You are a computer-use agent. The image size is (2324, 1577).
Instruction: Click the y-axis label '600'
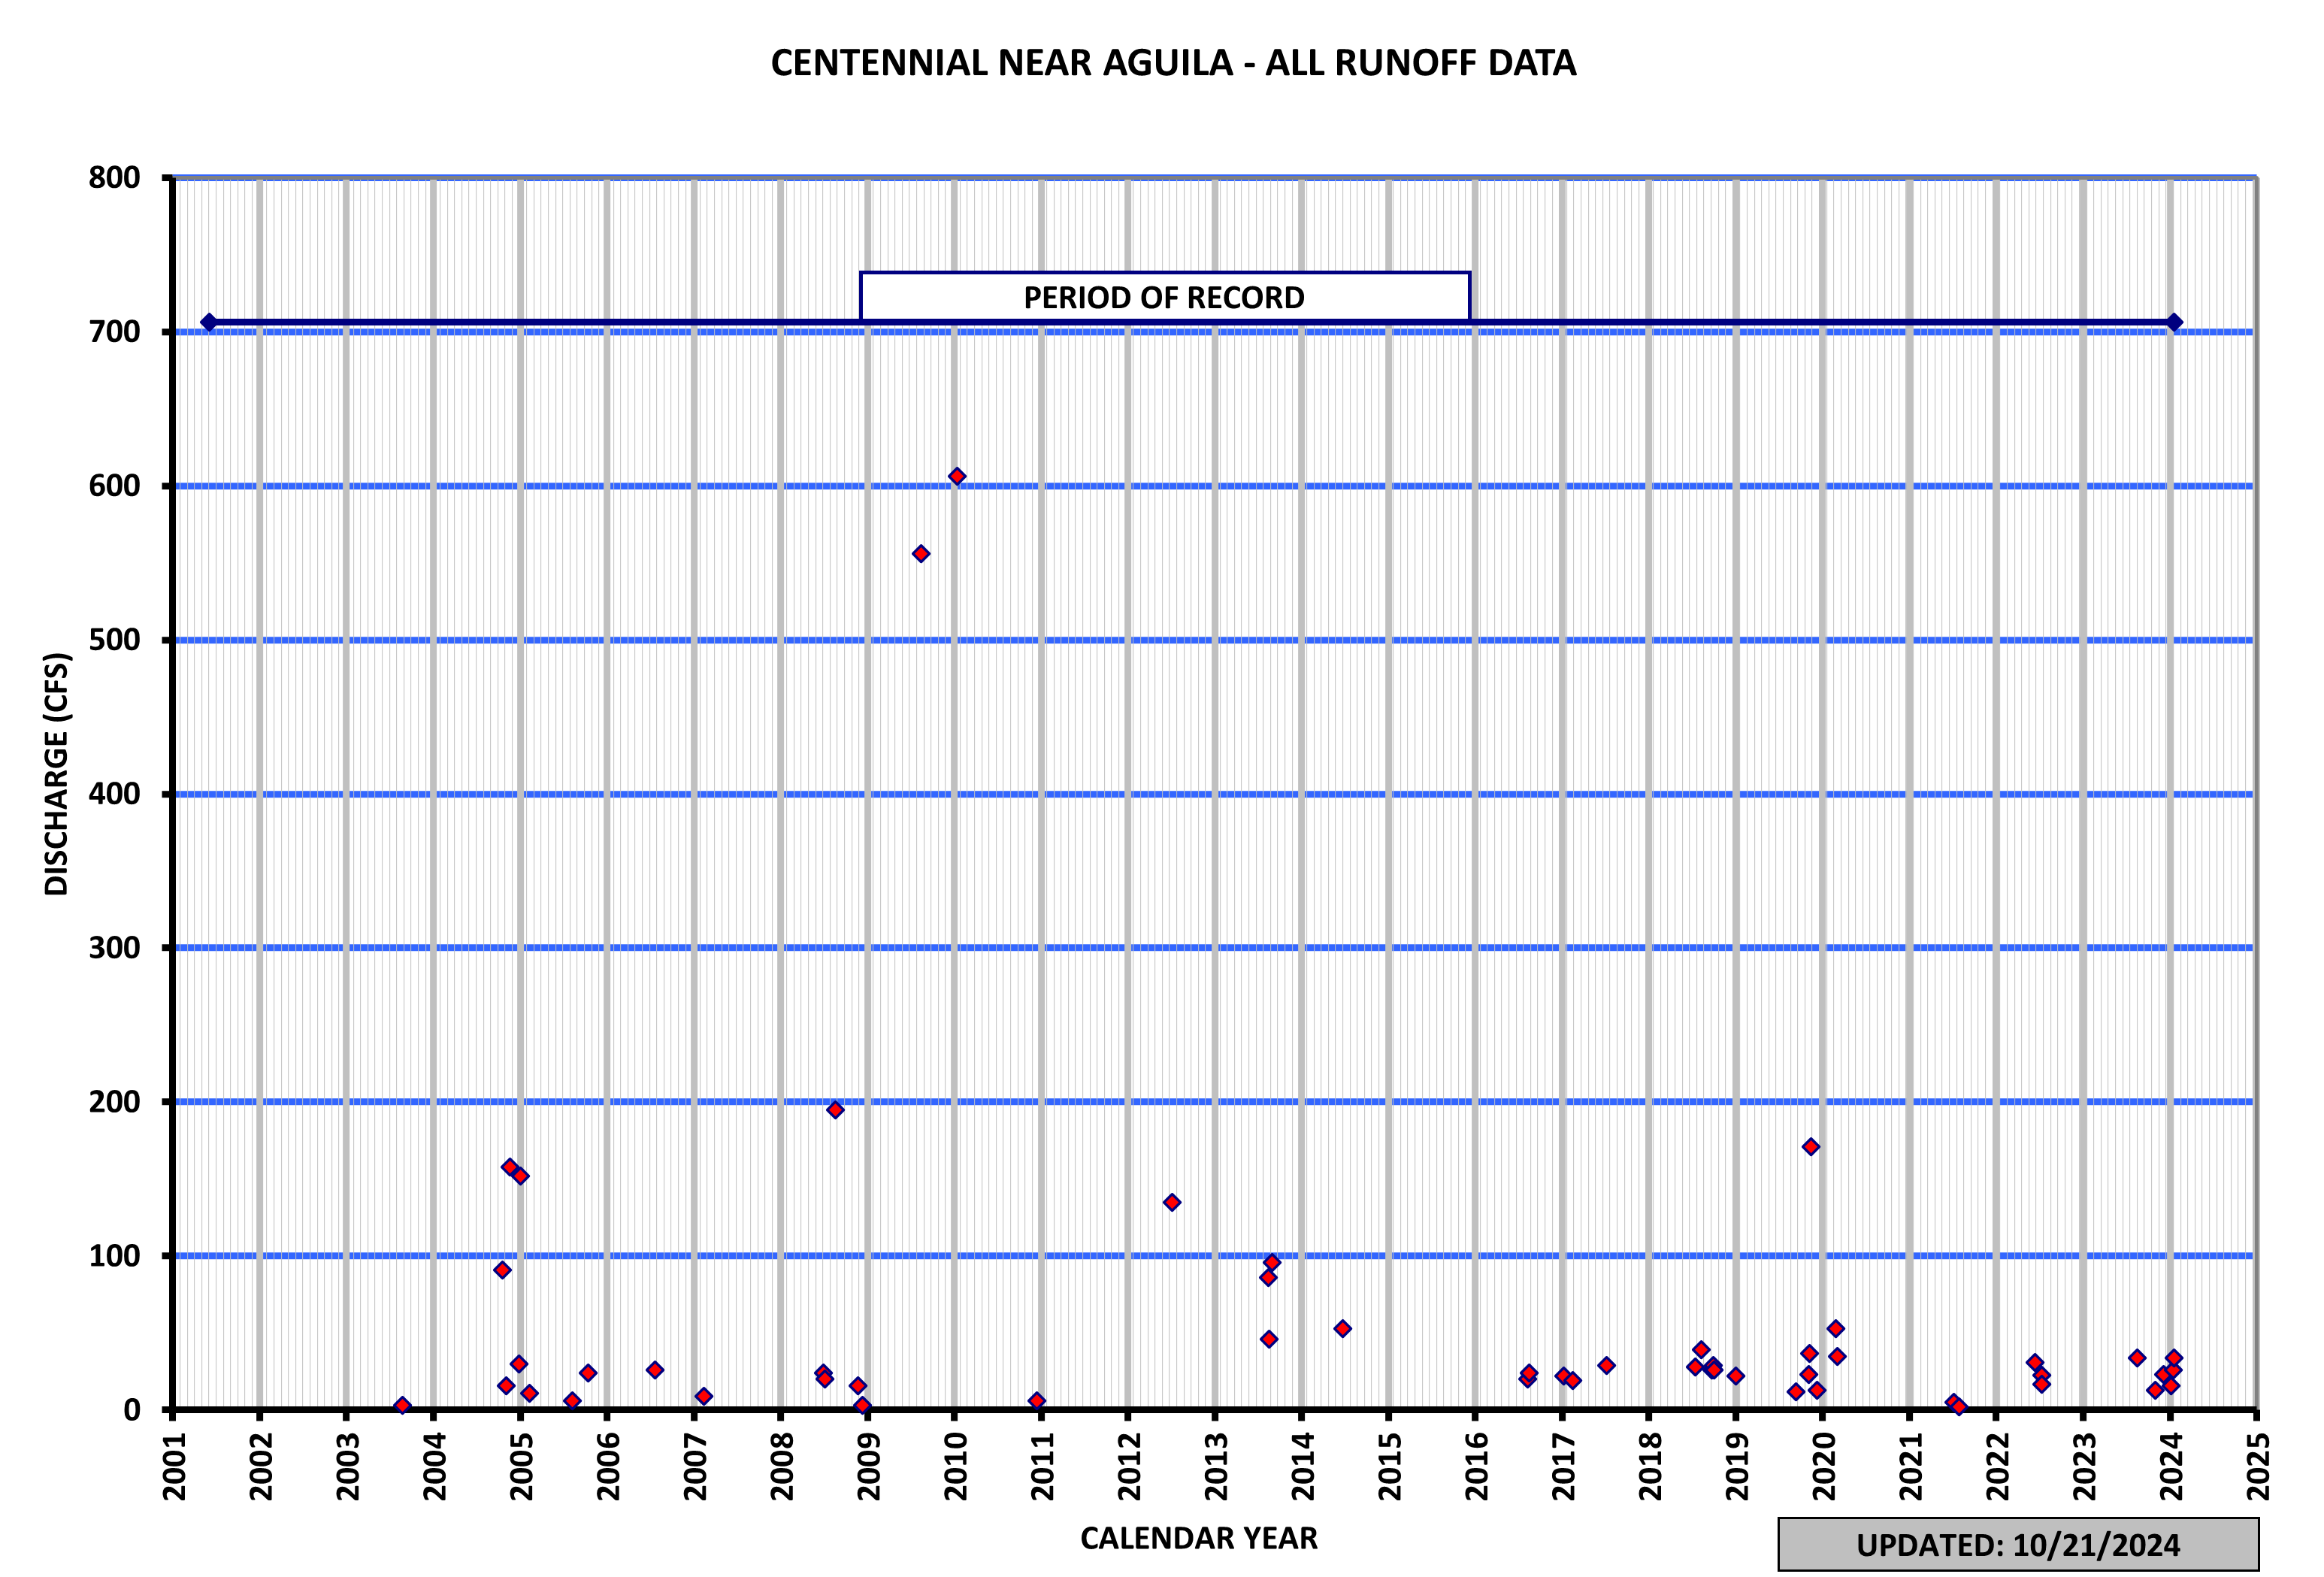tap(114, 486)
